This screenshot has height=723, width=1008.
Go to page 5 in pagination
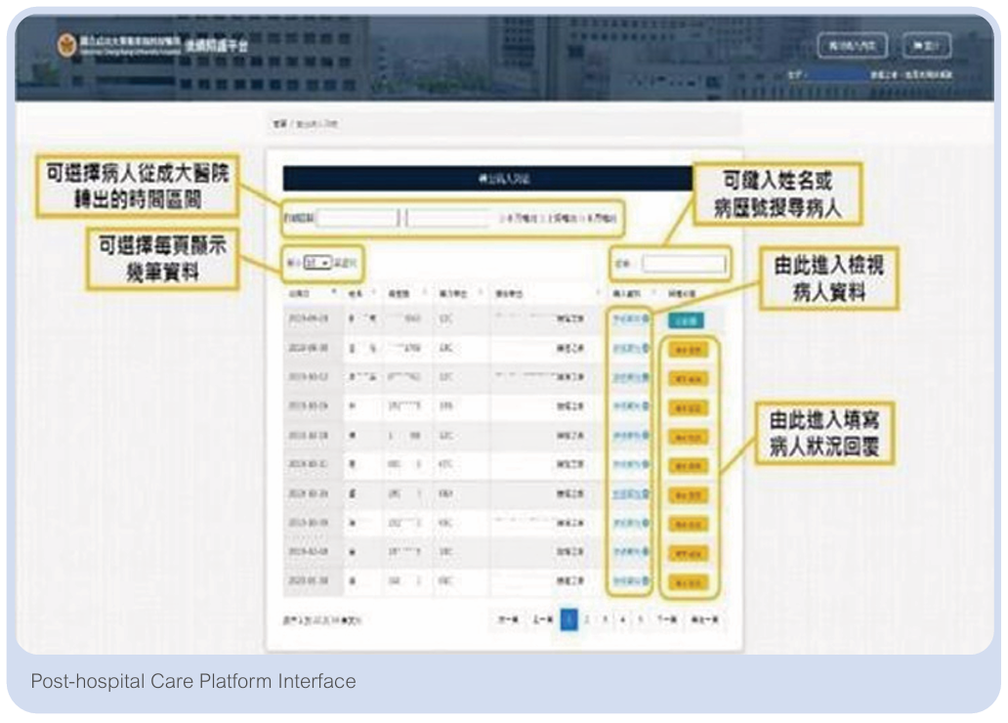(641, 619)
